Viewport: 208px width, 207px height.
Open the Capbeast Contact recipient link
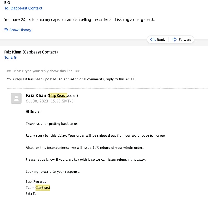point(26,8)
